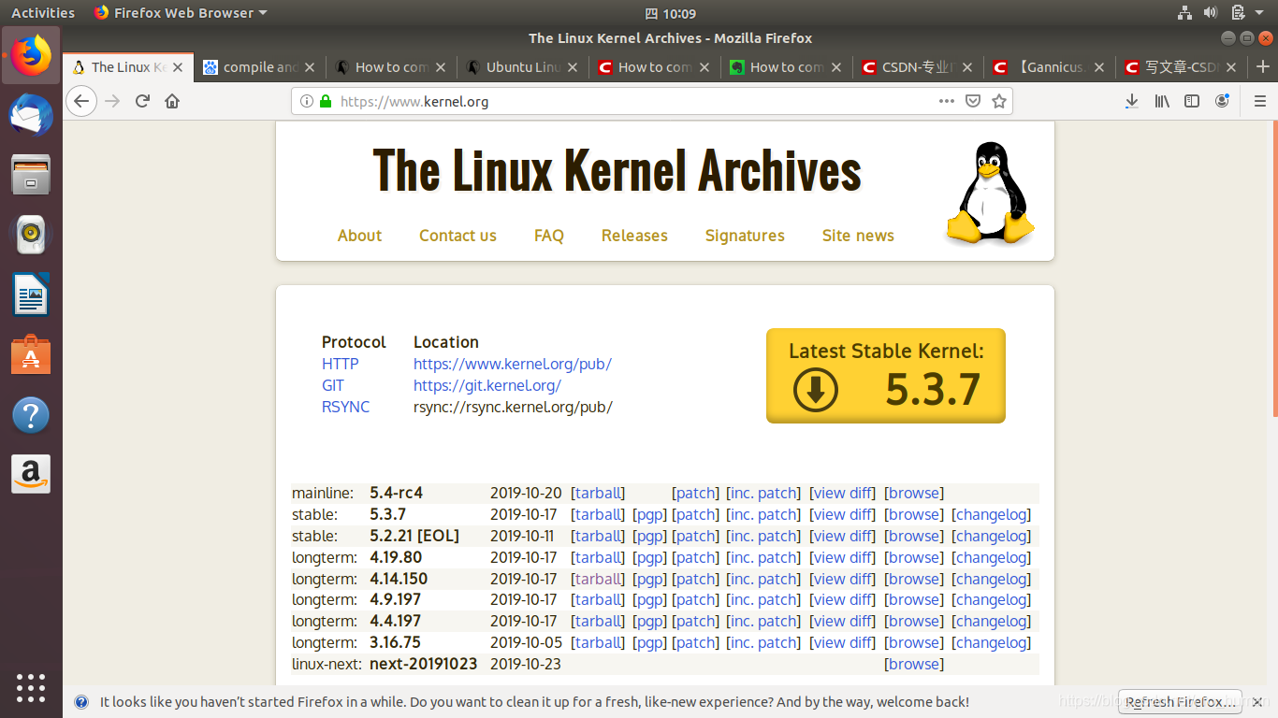Open the Library icon in toolbar
Viewport: 1278px width, 718px height.
(x=1162, y=101)
